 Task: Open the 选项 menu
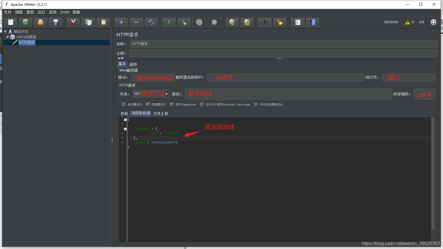coord(52,12)
